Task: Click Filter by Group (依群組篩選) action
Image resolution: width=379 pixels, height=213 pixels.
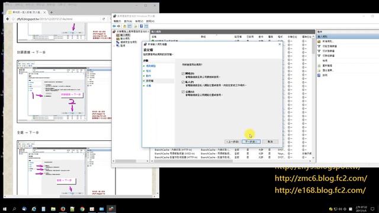Action: tap(329, 56)
